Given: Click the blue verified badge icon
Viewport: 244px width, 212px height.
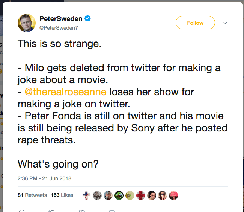Looking at the screenshot, I should point(87,18).
